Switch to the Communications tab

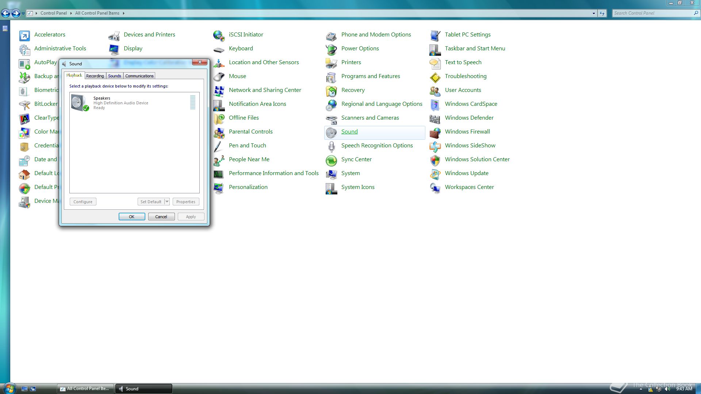point(139,76)
